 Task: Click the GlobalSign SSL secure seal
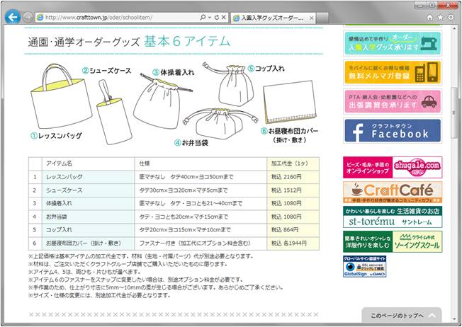click(x=366, y=269)
